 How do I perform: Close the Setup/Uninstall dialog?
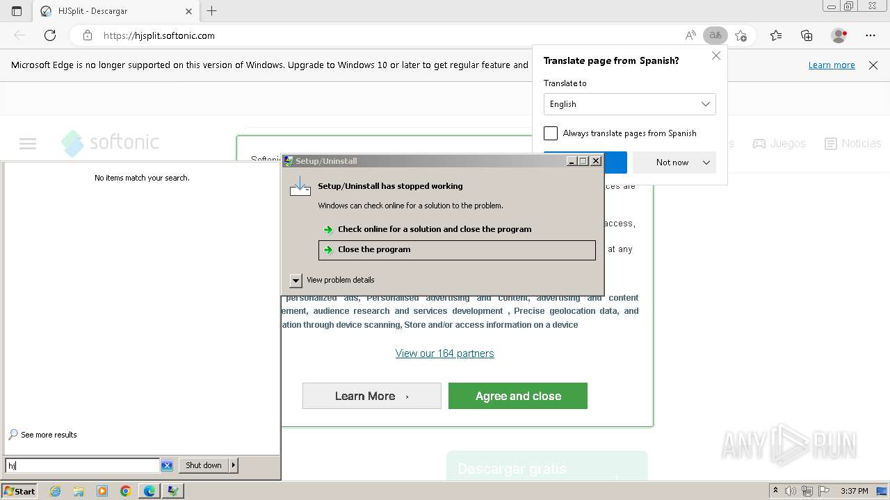[x=596, y=161]
